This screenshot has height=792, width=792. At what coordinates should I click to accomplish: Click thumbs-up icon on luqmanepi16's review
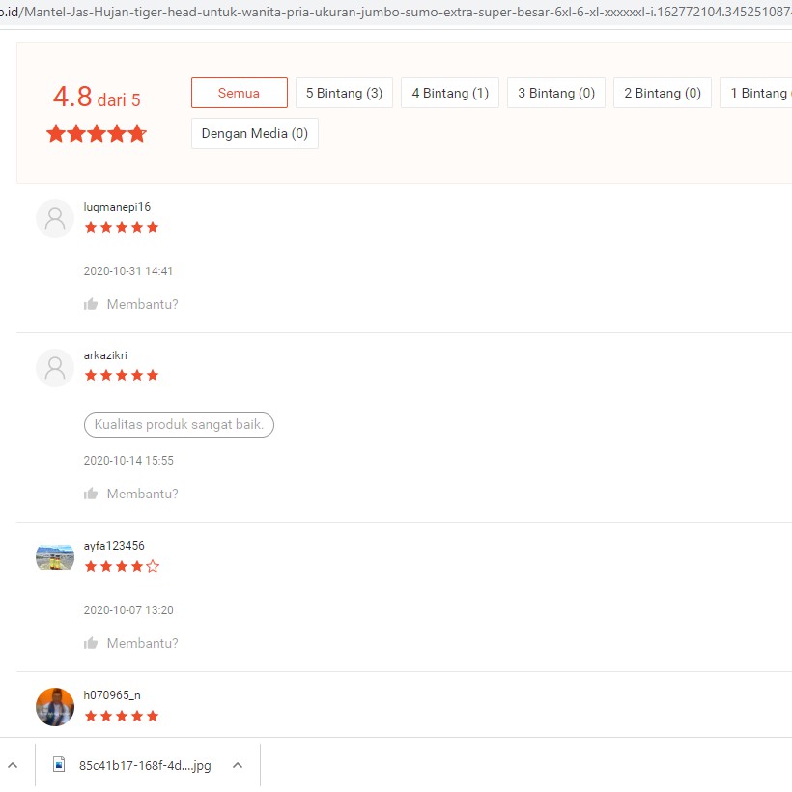[x=91, y=304]
